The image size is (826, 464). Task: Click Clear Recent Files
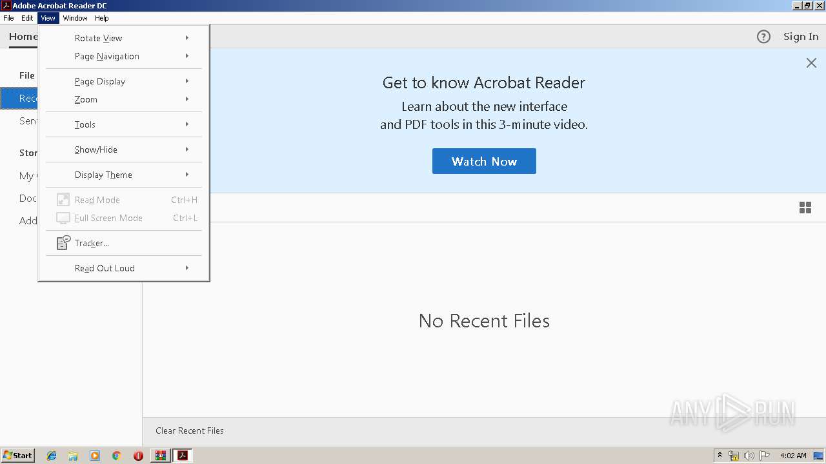[190, 430]
